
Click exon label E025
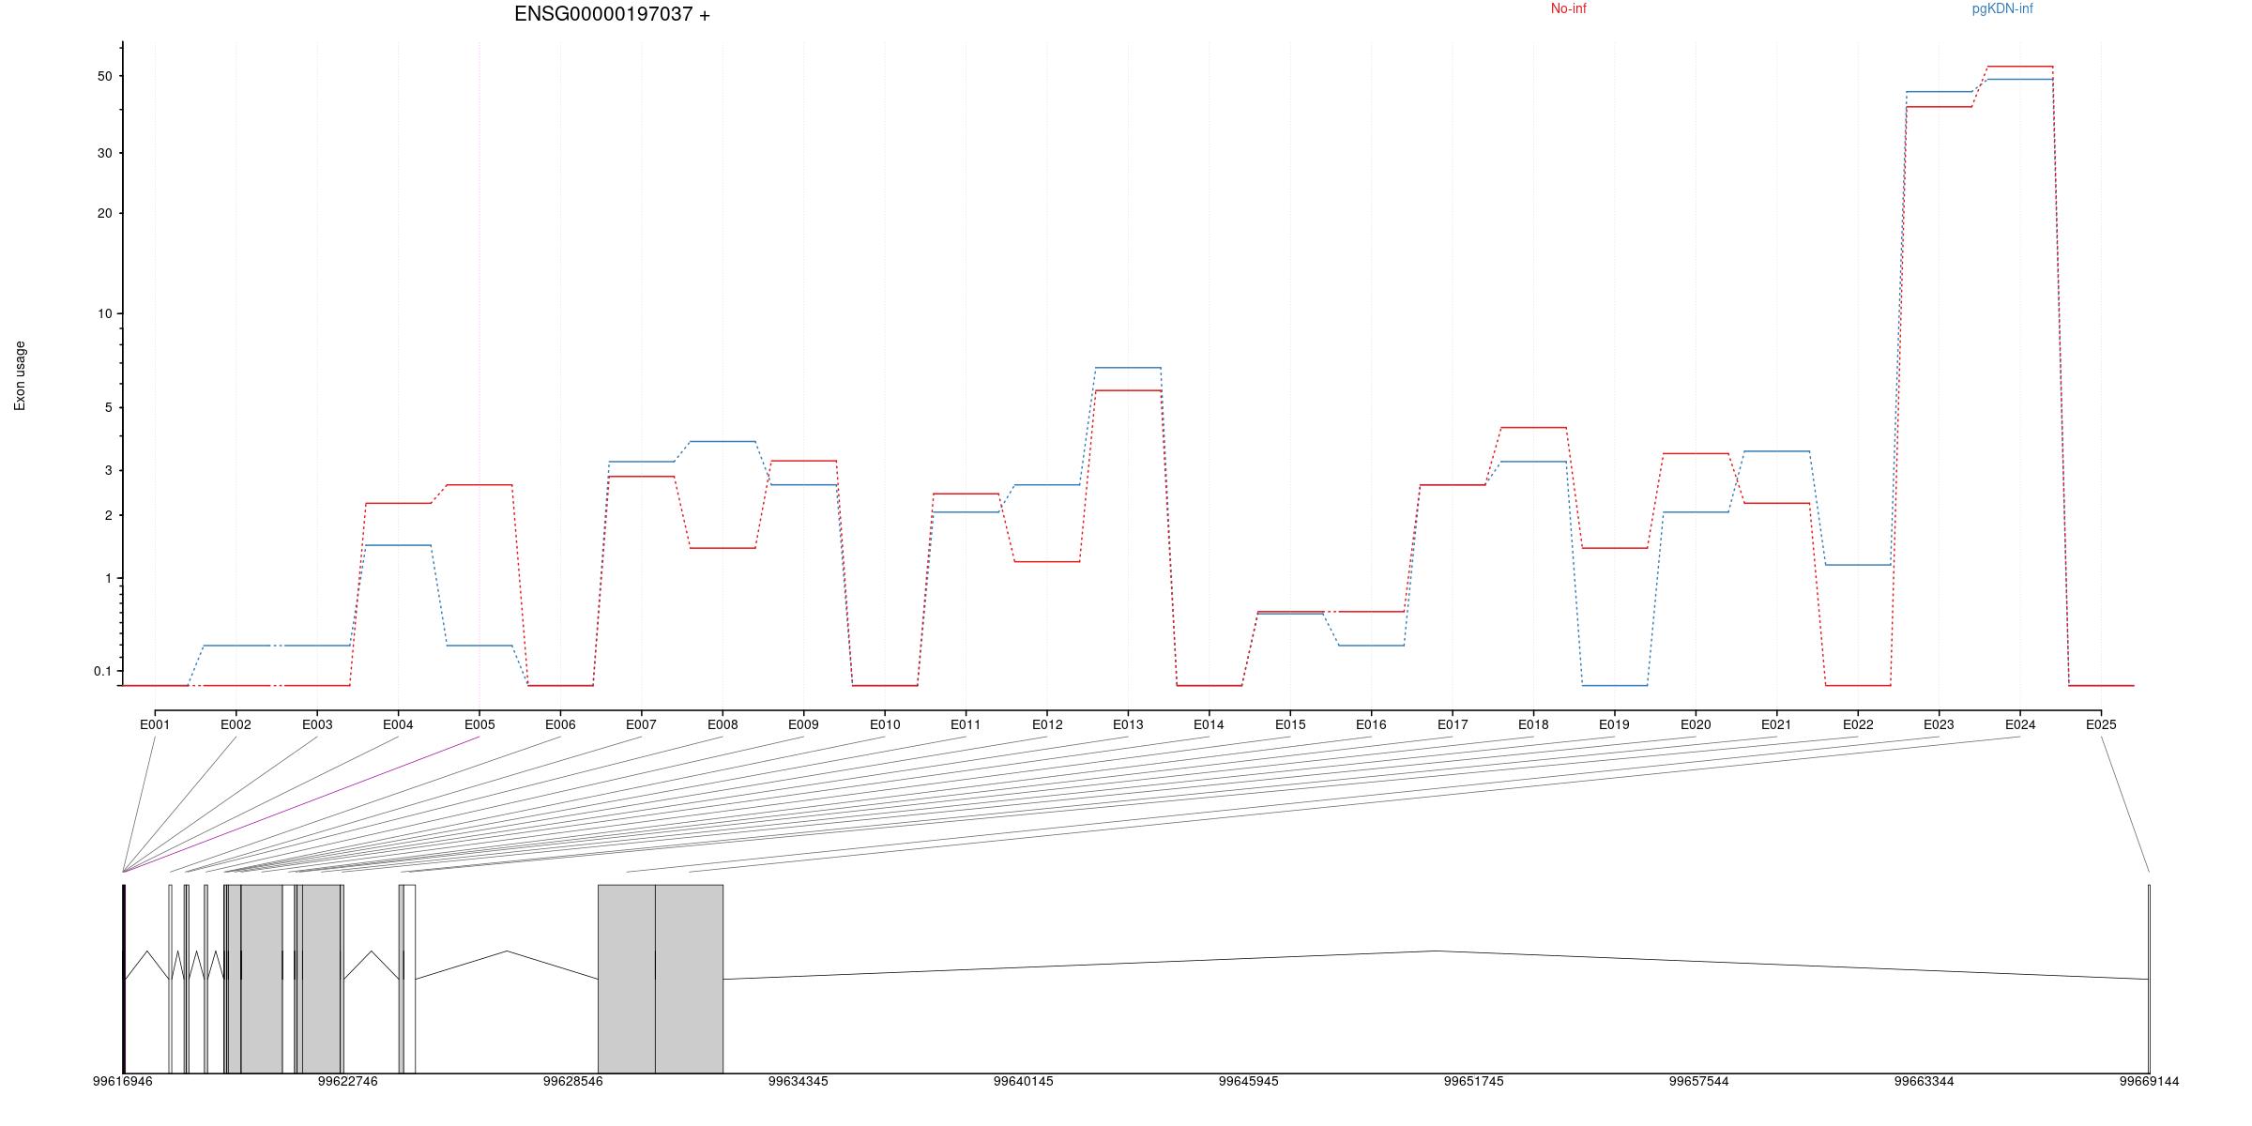pos(2101,724)
